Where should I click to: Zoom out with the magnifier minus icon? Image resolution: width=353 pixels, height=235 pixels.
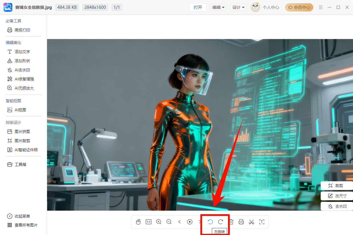click(x=169, y=222)
